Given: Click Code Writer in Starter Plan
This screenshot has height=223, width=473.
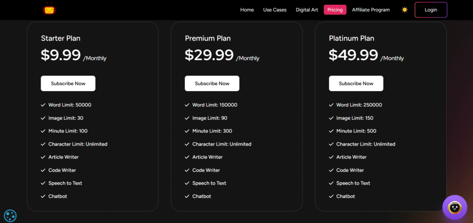Looking at the screenshot, I should tap(62, 170).
